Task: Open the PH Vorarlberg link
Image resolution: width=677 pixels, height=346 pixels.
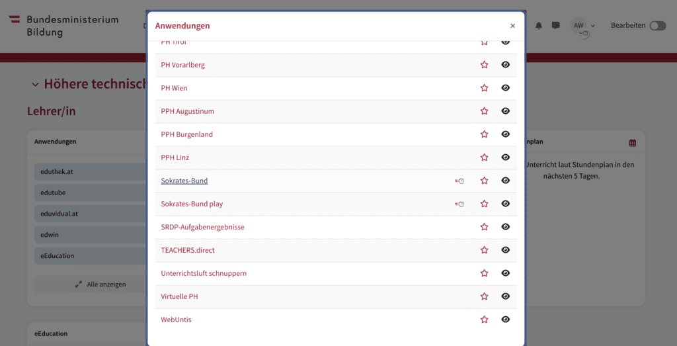Action: (182, 65)
